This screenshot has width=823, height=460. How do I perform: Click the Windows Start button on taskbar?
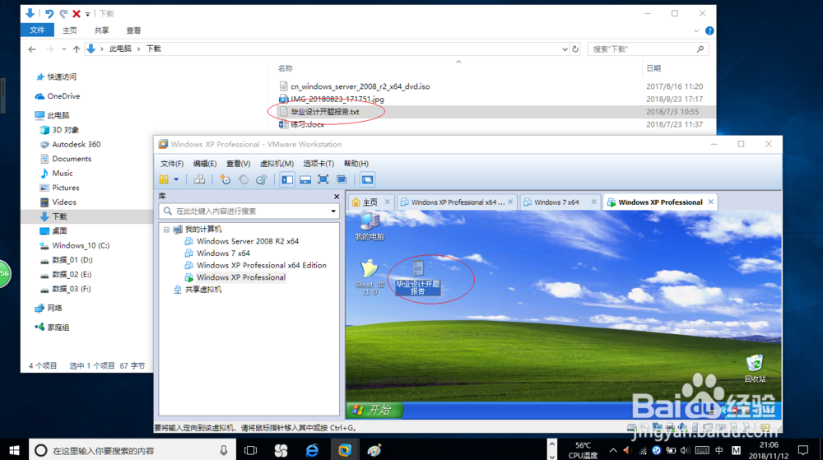14,450
